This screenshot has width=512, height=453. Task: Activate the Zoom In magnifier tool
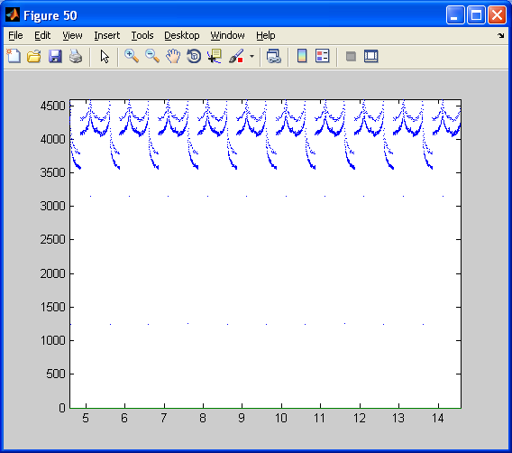coord(132,56)
